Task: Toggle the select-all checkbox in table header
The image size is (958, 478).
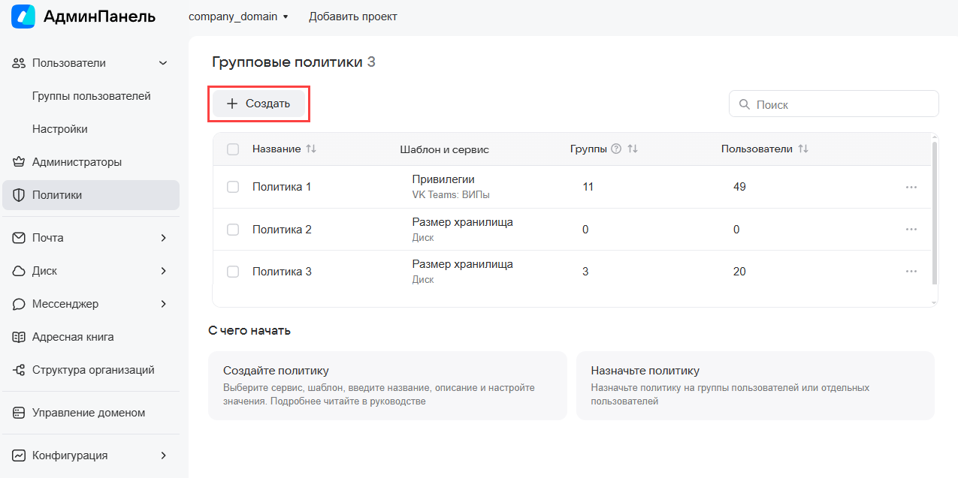Action: pyautogui.click(x=233, y=149)
